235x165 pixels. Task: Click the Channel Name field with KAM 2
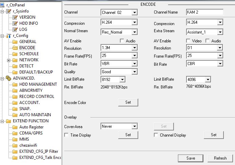click(x=204, y=12)
